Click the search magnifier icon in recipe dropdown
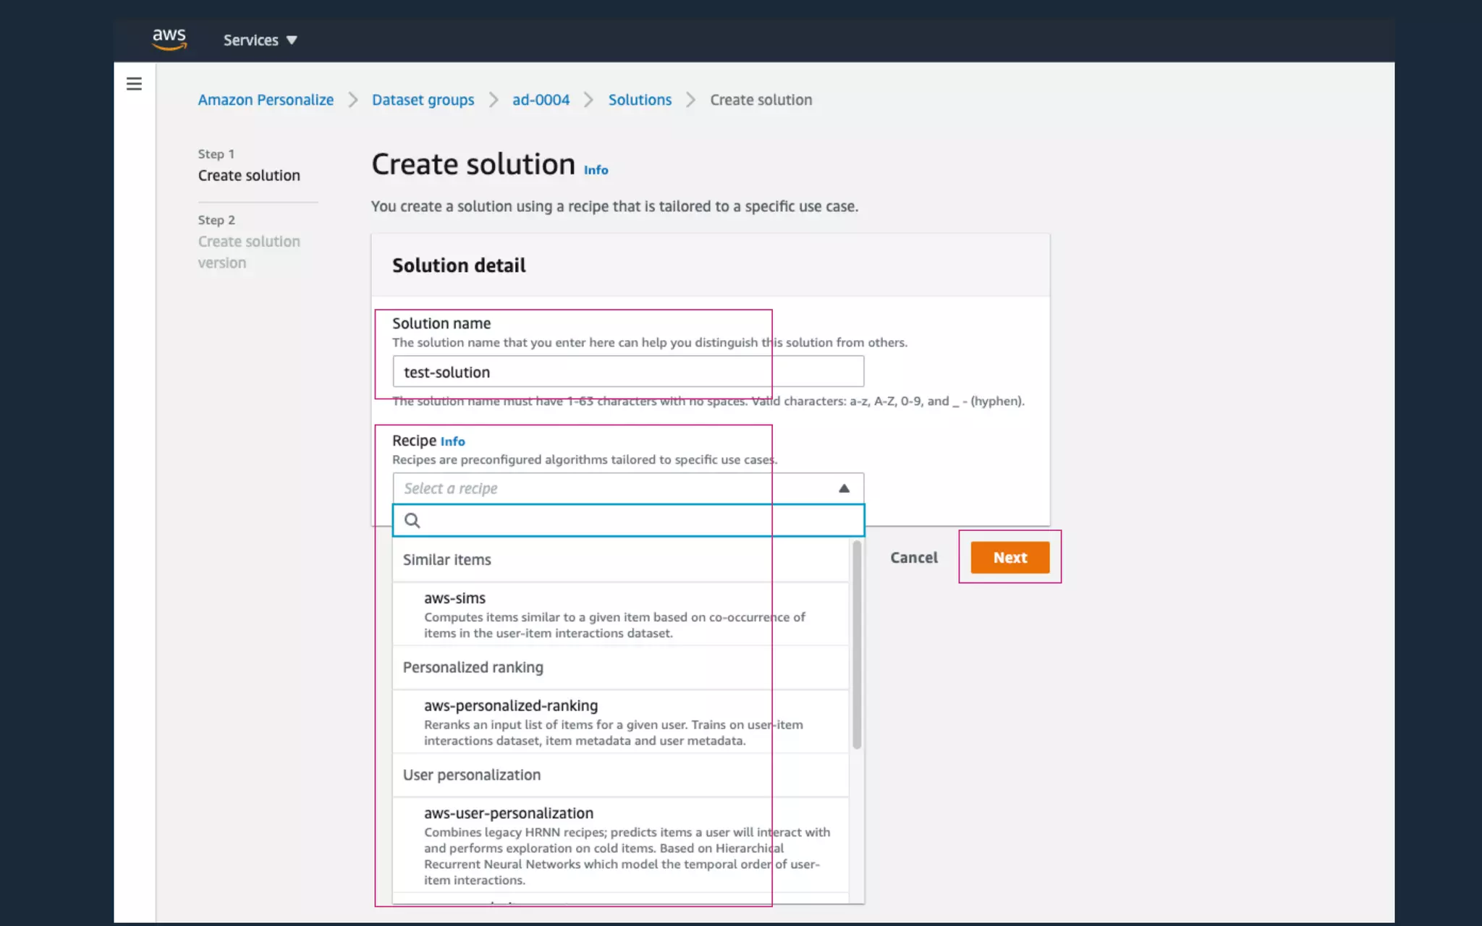1482x926 pixels. [412, 520]
